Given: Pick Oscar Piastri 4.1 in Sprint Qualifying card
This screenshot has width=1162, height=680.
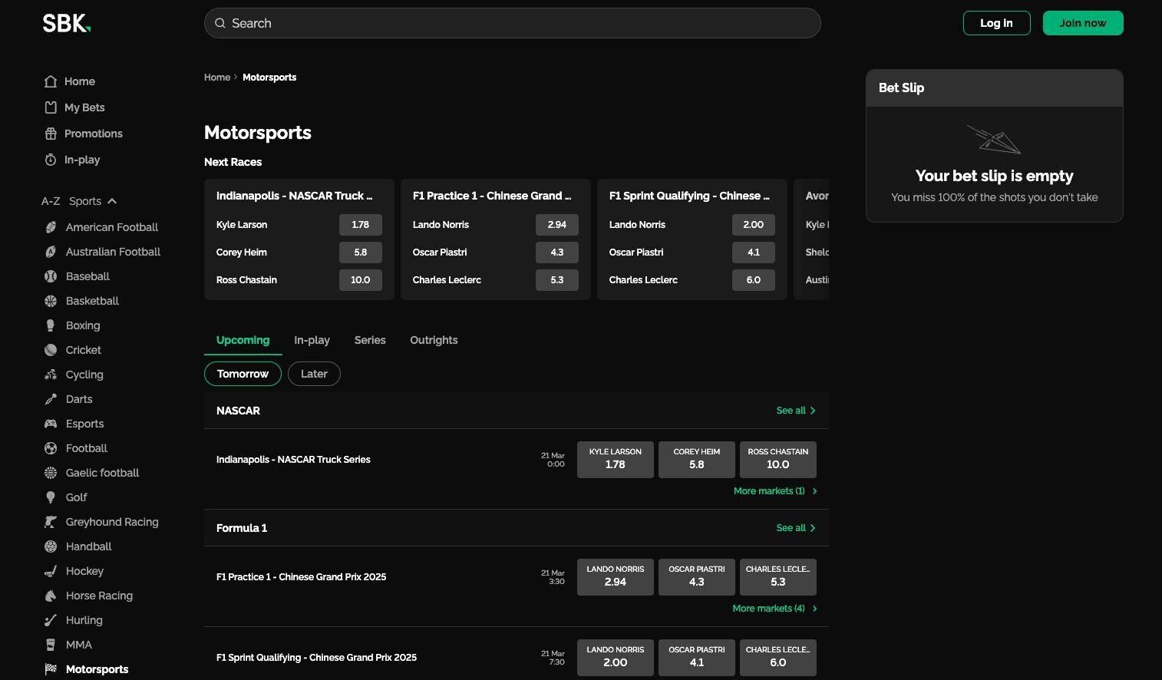Looking at the screenshot, I should tap(754, 253).
